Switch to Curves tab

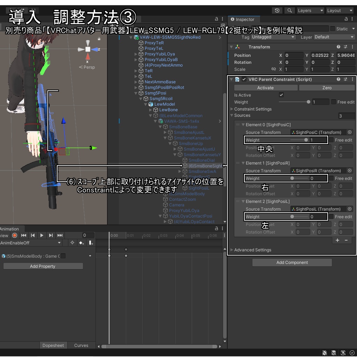81,345
